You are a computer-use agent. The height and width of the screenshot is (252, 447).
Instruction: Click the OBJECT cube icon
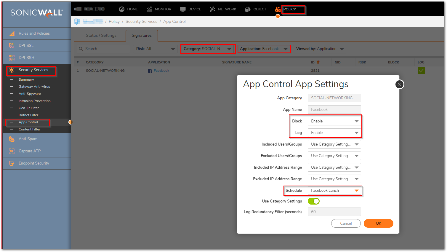click(x=248, y=9)
